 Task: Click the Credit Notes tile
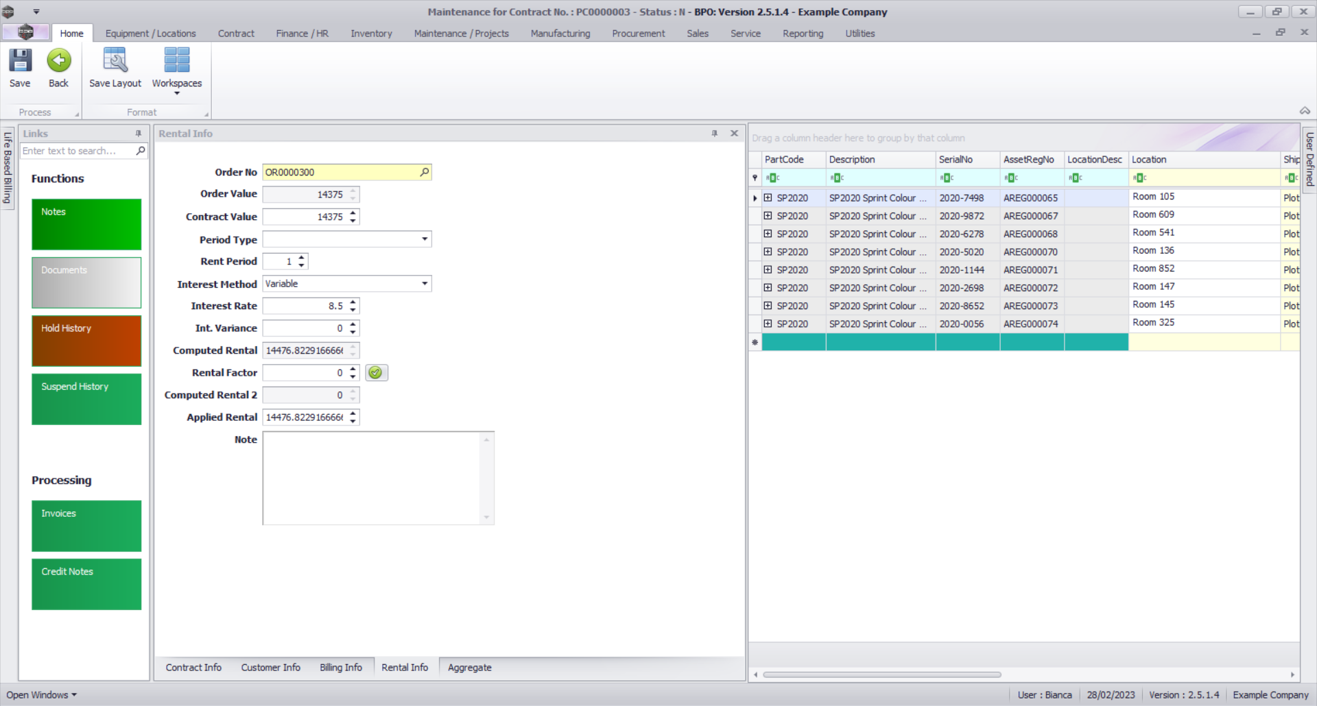(x=86, y=584)
